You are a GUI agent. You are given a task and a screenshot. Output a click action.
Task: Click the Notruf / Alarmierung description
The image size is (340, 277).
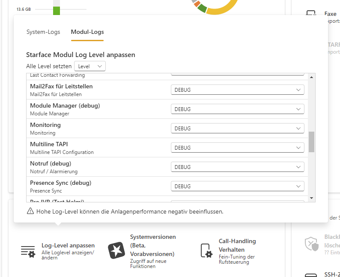tap(54, 172)
